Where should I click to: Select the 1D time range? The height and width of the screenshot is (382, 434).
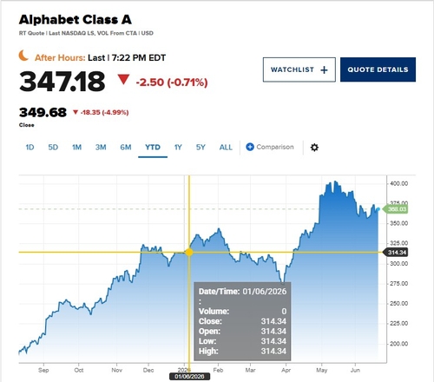(30, 148)
